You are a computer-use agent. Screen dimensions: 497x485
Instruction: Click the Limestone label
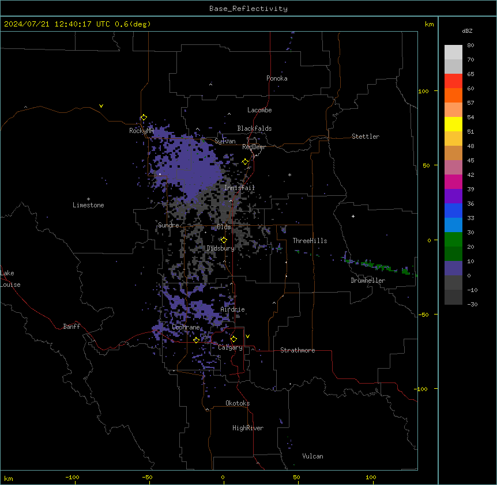point(88,205)
